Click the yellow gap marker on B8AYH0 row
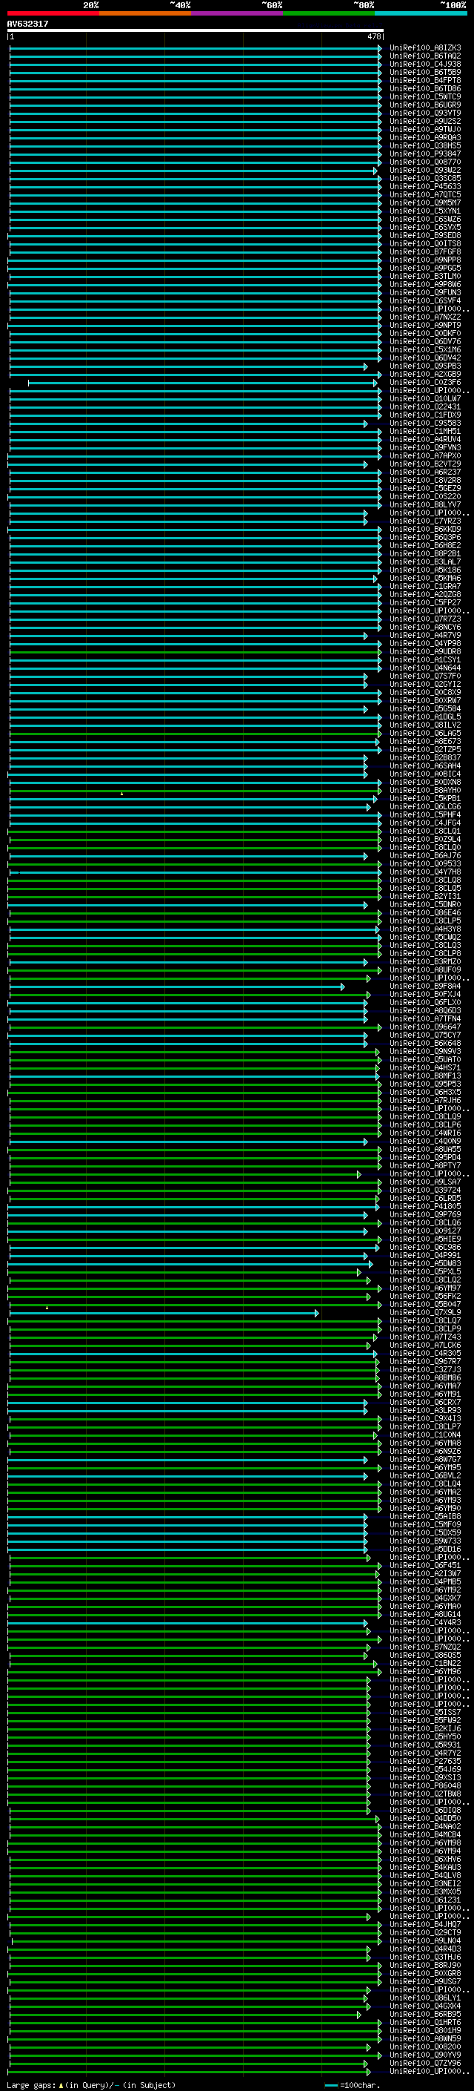 pos(121,793)
